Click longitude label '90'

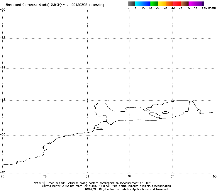point(215,176)
